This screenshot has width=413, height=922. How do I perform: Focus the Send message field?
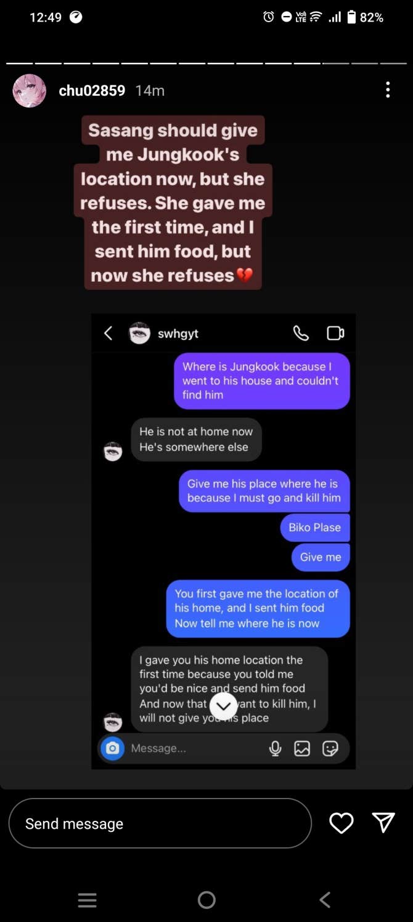pyautogui.click(x=160, y=823)
